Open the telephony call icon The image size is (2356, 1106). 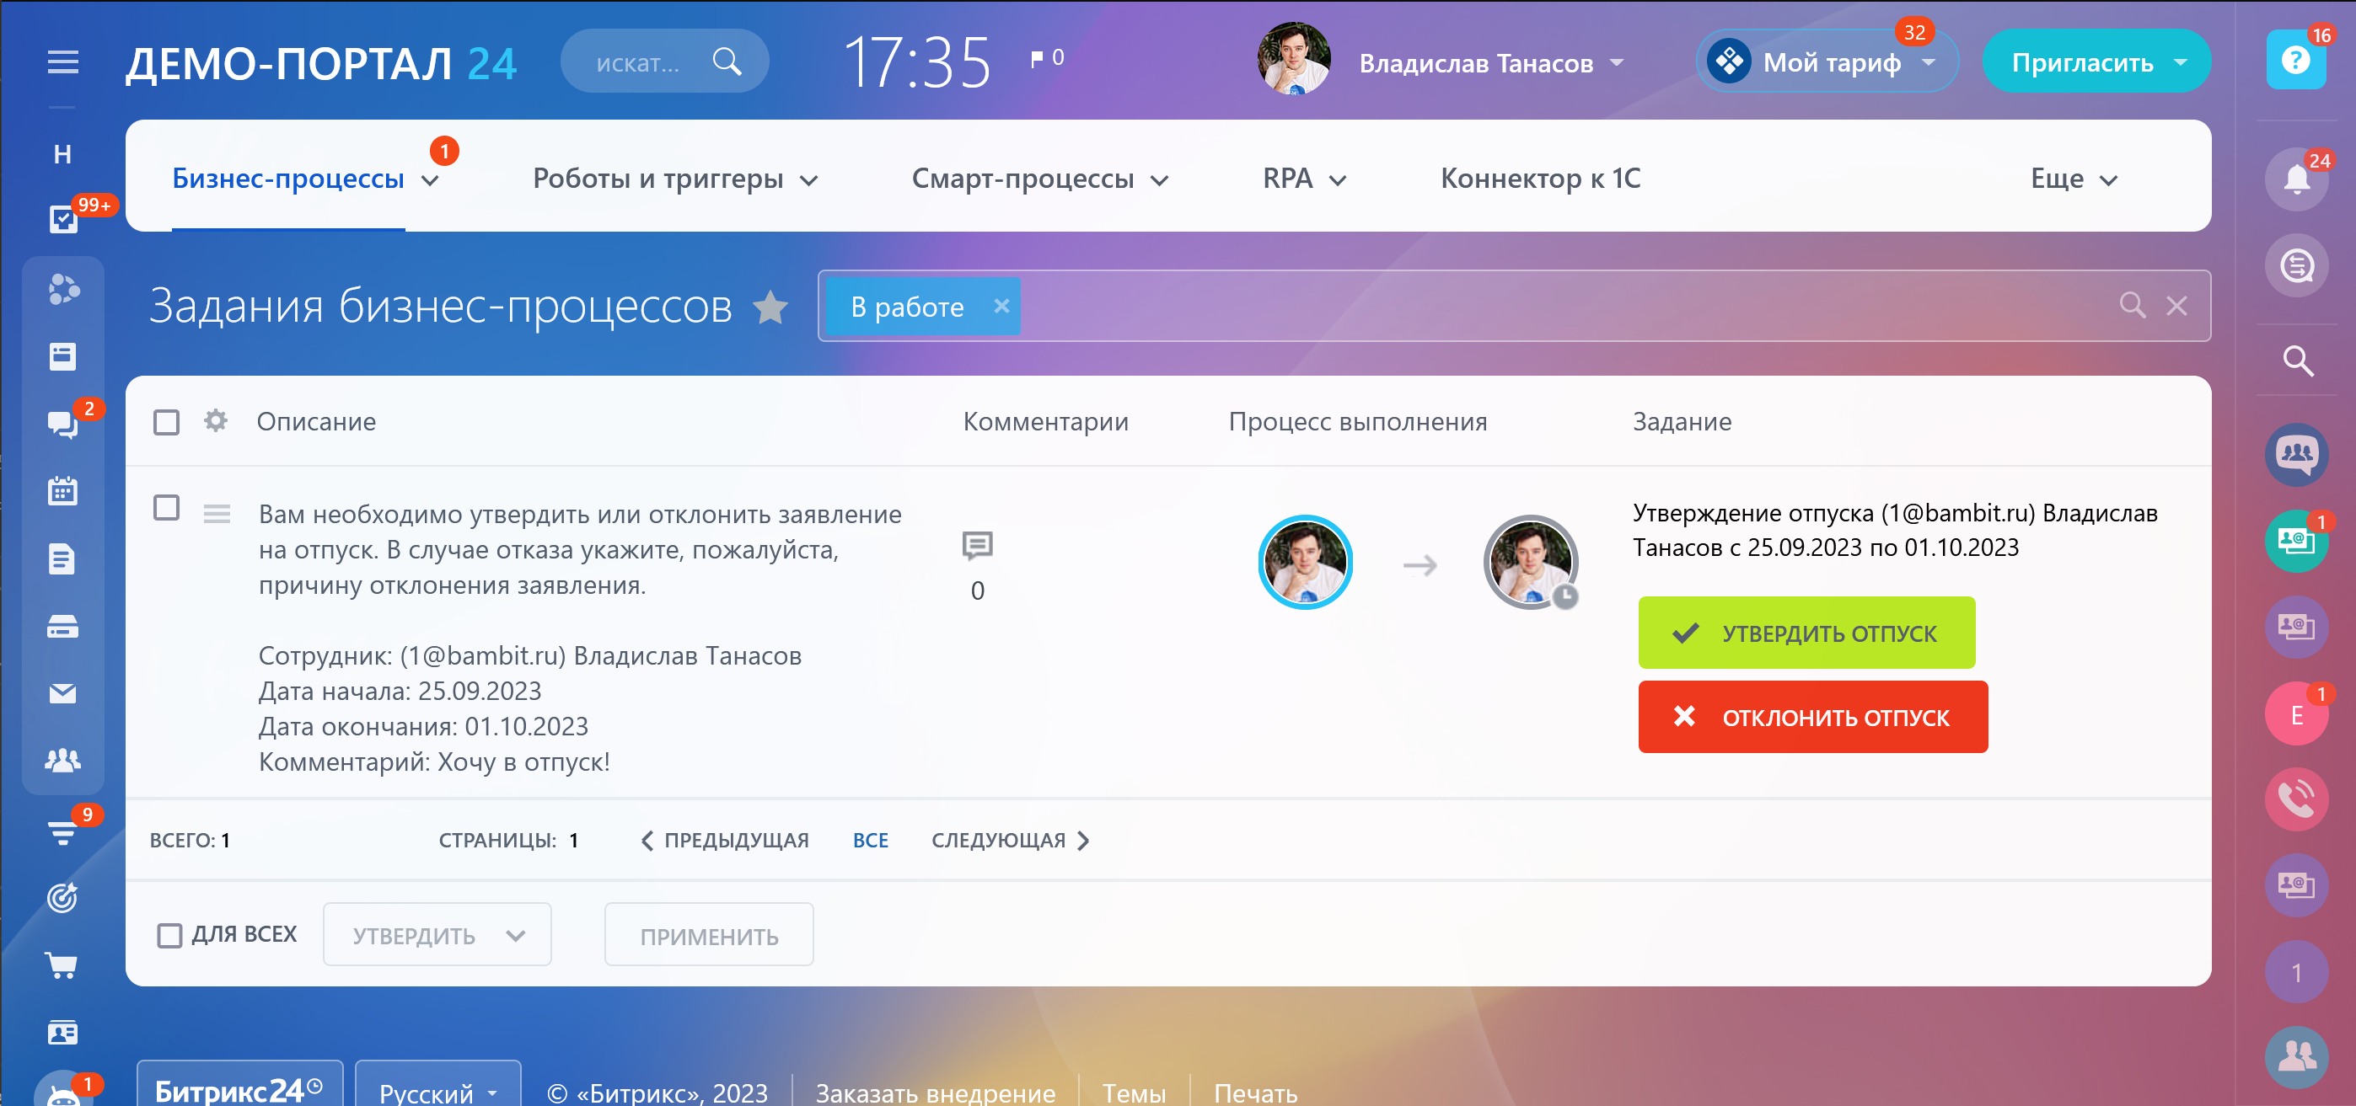2295,799
